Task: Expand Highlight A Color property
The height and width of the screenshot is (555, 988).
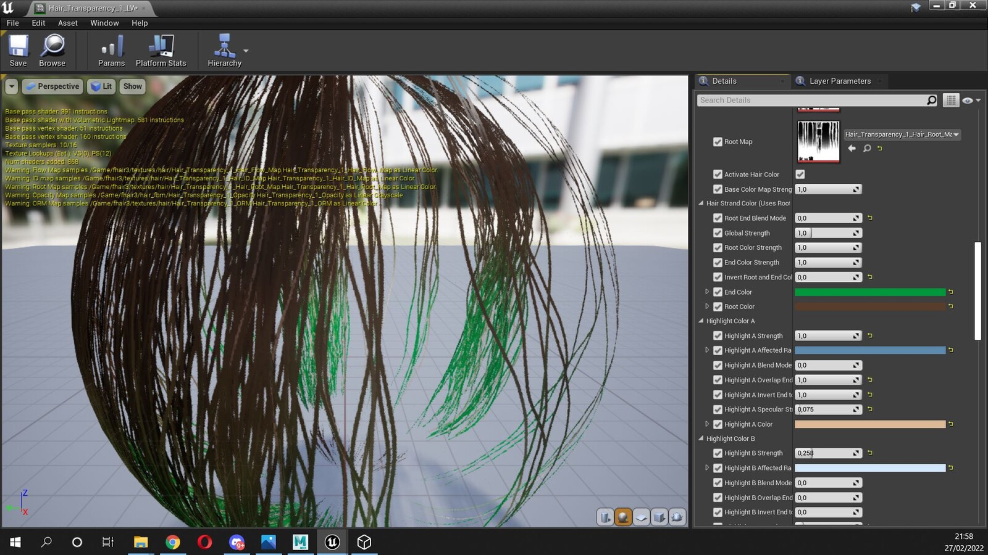Action: click(707, 424)
